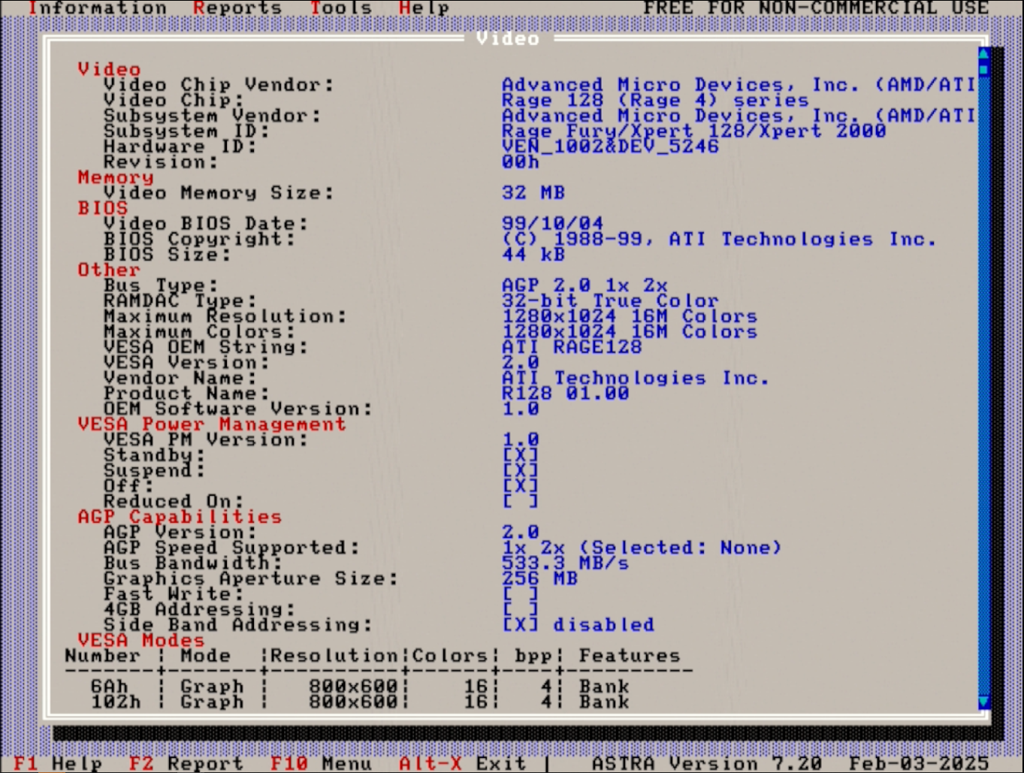This screenshot has height=773, width=1024.
Task: Toggle the 4GB Addressing checkbox
Action: point(520,610)
